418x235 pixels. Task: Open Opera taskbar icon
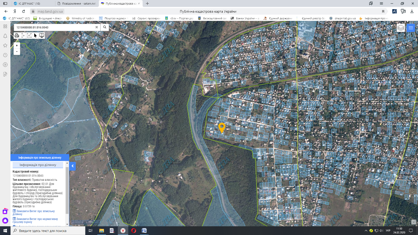(134, 231)
